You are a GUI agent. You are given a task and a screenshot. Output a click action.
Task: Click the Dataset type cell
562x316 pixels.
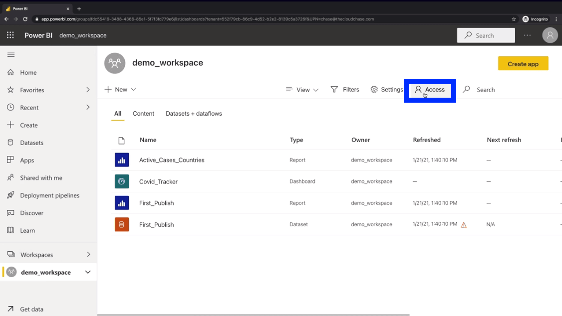tap(298, 224)
